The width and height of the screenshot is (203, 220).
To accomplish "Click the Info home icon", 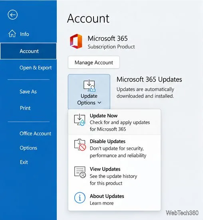I will click(x=12, y=34).
